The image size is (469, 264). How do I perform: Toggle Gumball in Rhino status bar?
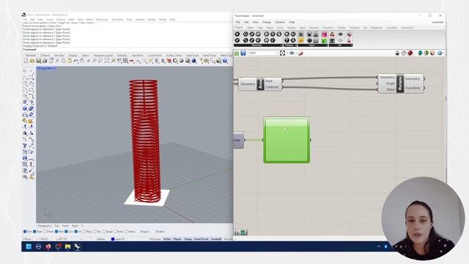pos(216,239)
